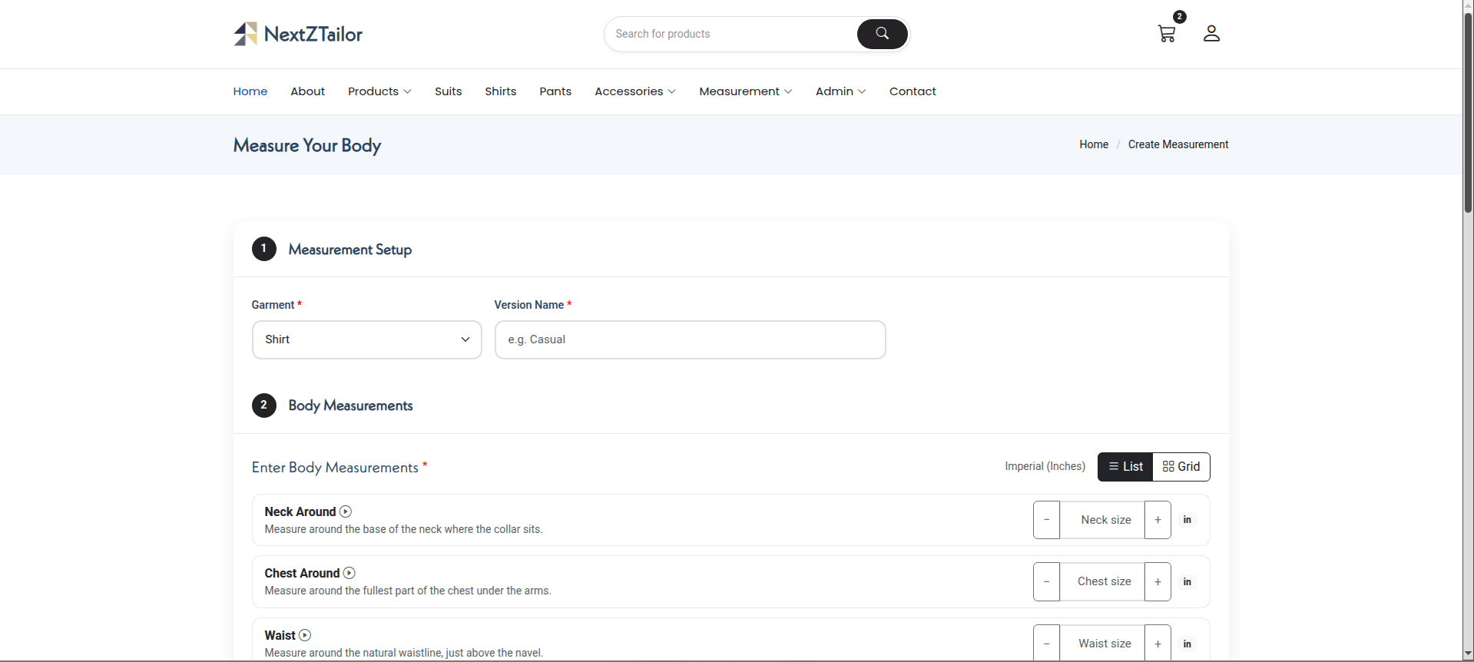Image resolution: width=1474 pixels, height=662 pixels.
Task: Click the Measure Your Body title
Action: (x=307, y=145)
